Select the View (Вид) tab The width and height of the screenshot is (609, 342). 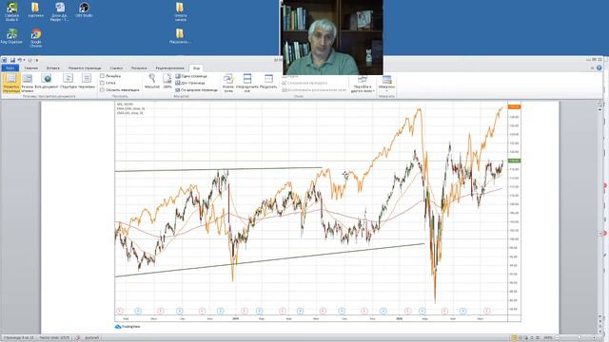[x=196, y=68]
